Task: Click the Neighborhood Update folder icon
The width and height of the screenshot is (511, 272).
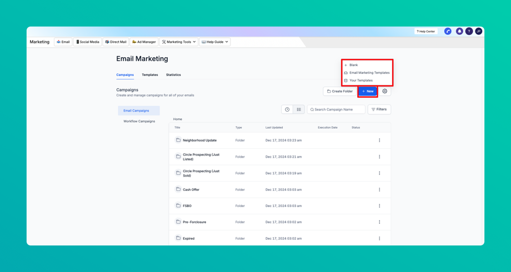Action: point(178,140)
